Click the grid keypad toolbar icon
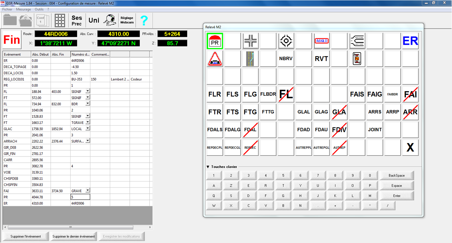452x243 pixels. coord(60,21)
